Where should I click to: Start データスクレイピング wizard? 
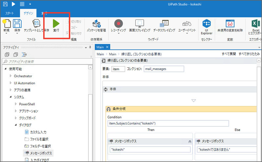(164, 24)
